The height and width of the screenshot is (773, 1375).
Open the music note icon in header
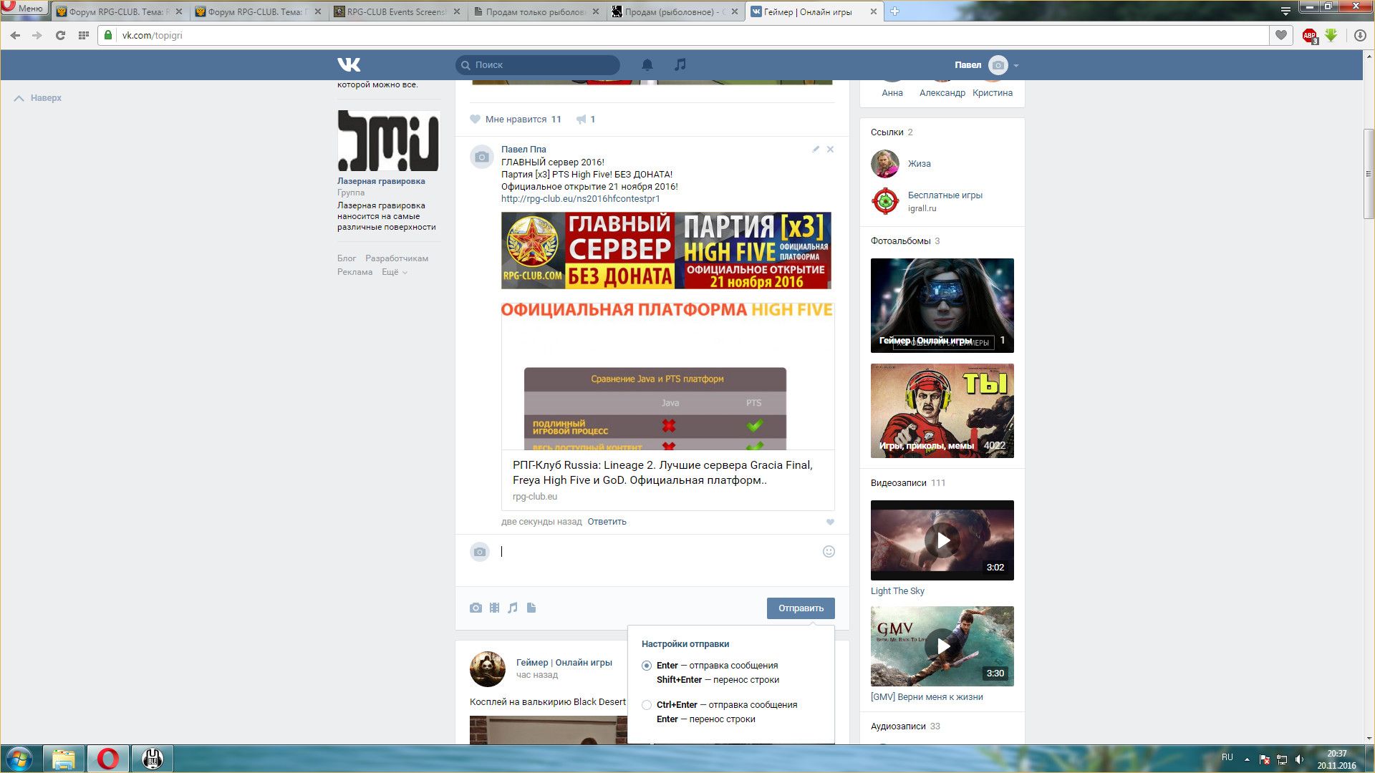point(680,65)
